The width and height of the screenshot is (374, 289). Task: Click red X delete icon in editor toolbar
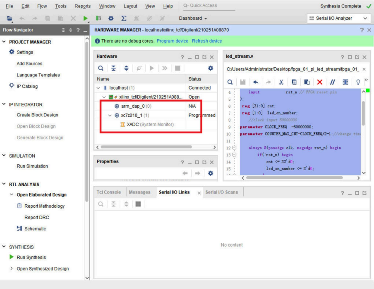[x=319, y=82]
